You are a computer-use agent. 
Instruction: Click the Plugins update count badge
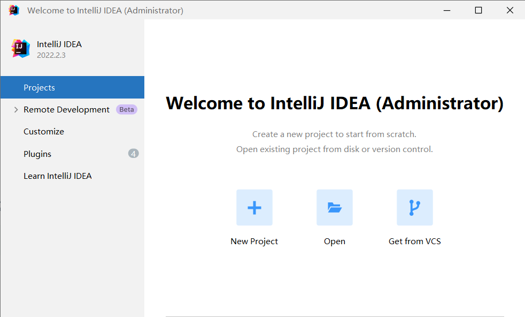coord(133,154)
